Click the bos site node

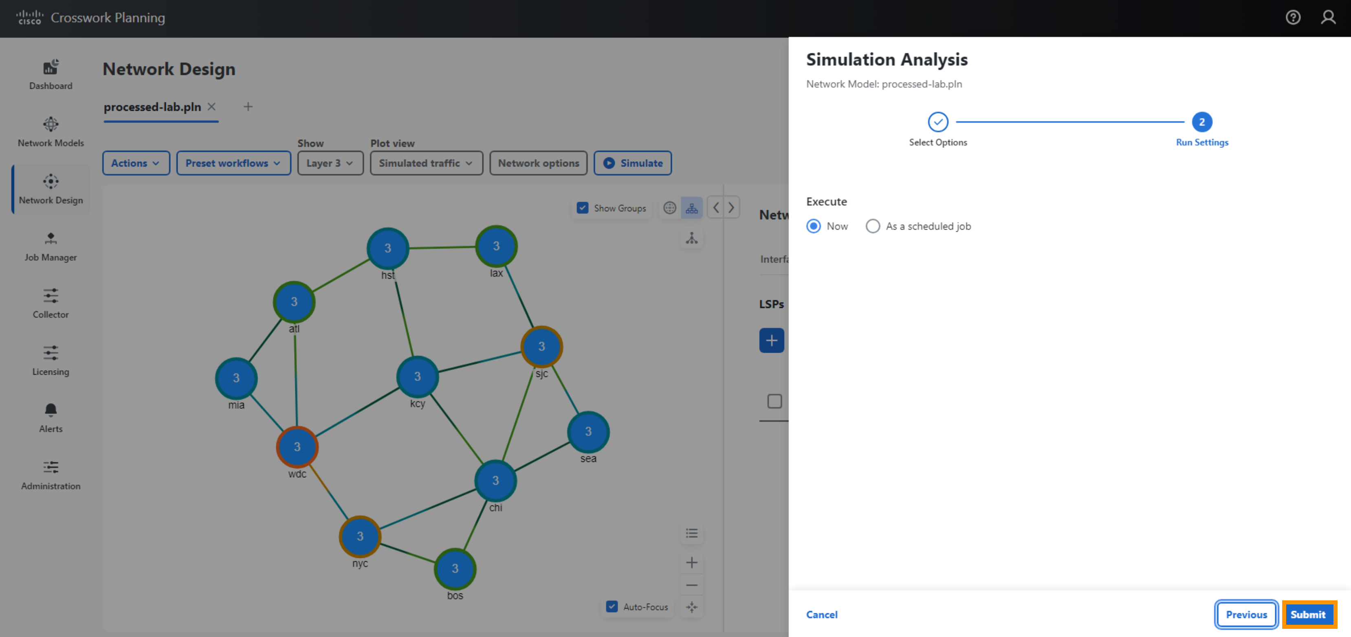pos(455,569)
